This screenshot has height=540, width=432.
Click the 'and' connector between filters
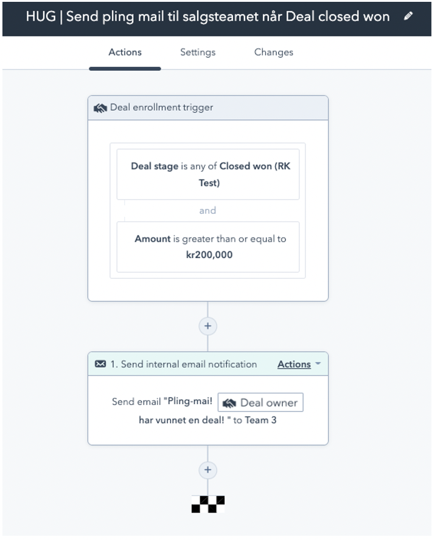[207, 211]
